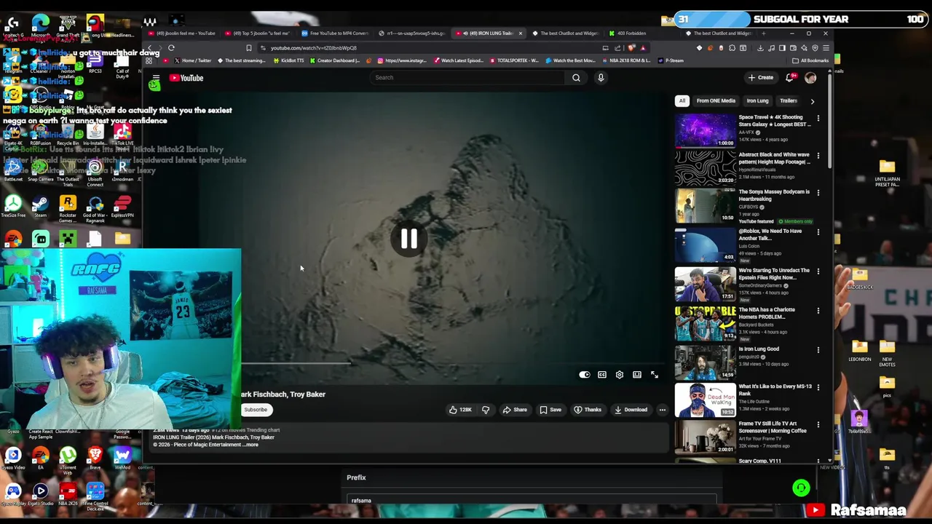Viewport: 932px width, 524px height.
Task: Open the account avatar menu
Action: point(810,78)
